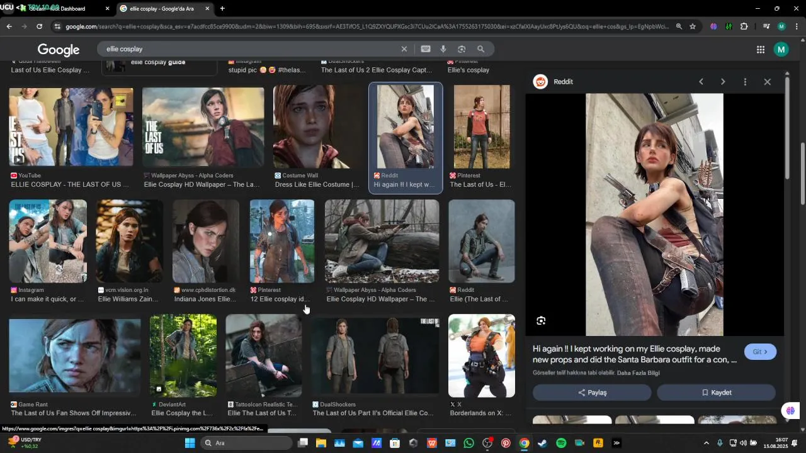Screen dimensions: 806x453
Task: Click the page vertical scrollbar
Action: coord(802,173)
